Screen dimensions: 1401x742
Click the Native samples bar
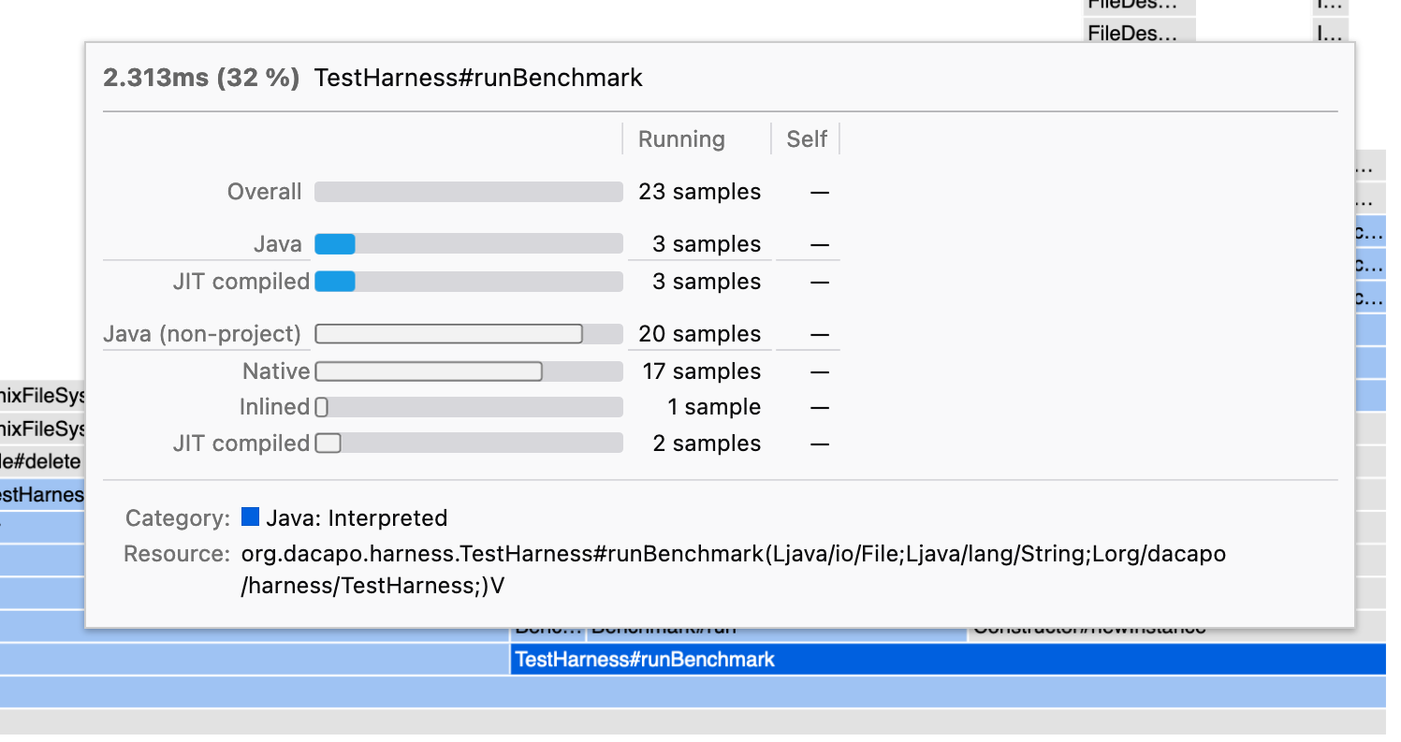click(x=429, y=371)
